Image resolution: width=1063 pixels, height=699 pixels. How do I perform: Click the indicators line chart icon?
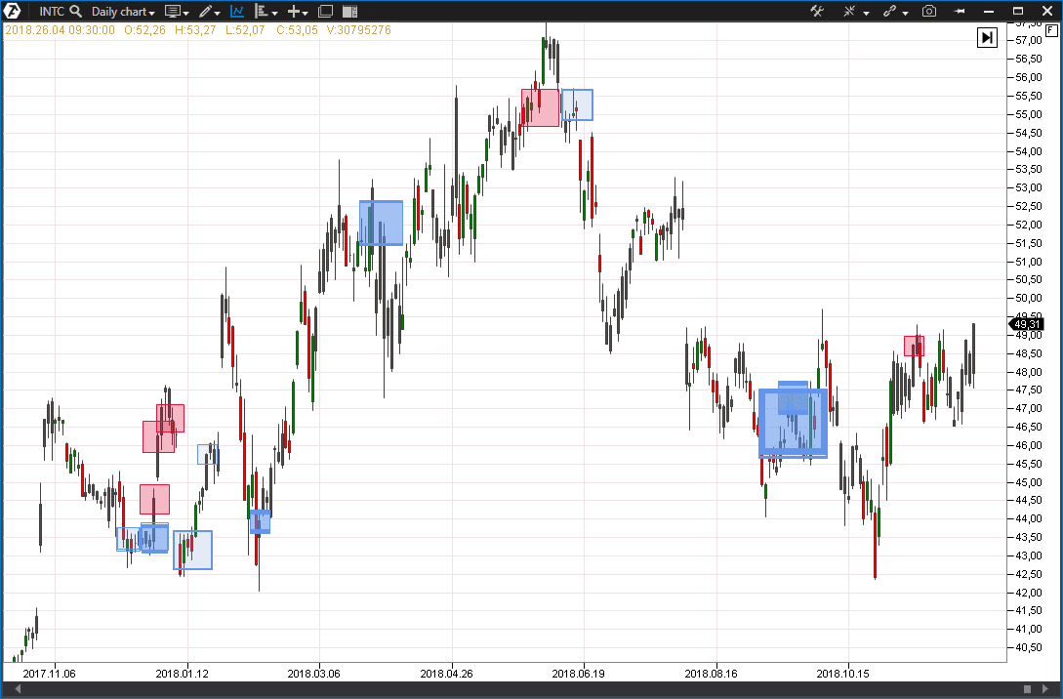237,12
